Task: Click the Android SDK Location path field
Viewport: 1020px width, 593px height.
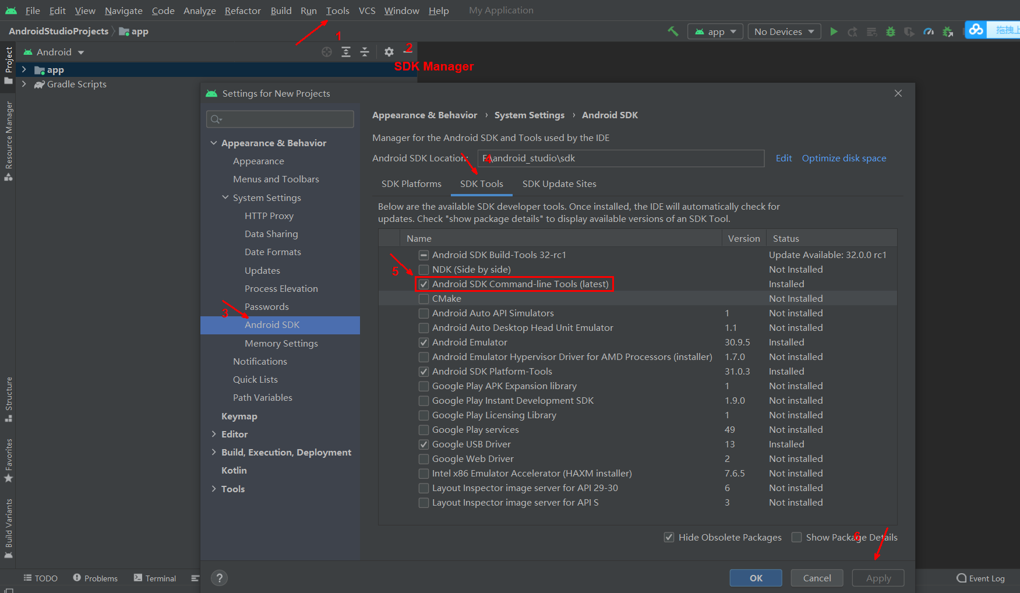Action: [x=621, y=158]
